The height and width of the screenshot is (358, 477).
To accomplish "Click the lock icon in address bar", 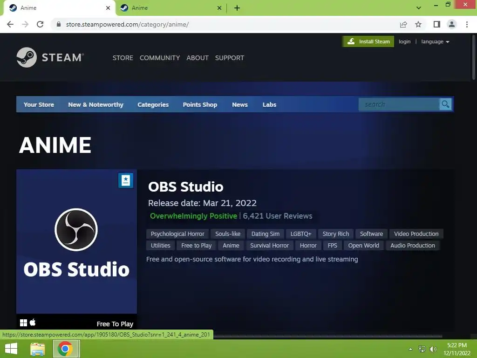I will 59,24.
